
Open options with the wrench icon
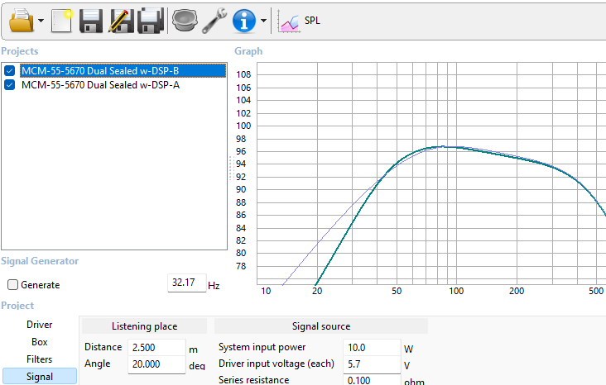tap(214, 20)
